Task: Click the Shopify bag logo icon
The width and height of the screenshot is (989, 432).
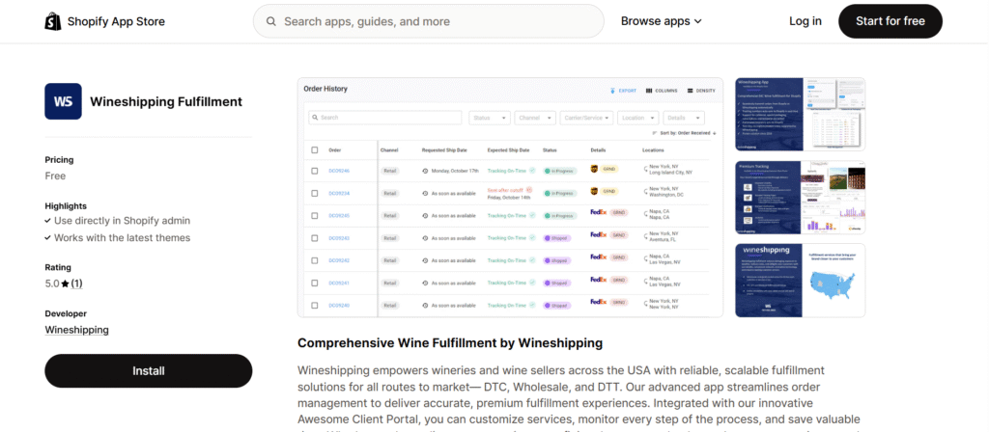Action: [x=54, y=21]
